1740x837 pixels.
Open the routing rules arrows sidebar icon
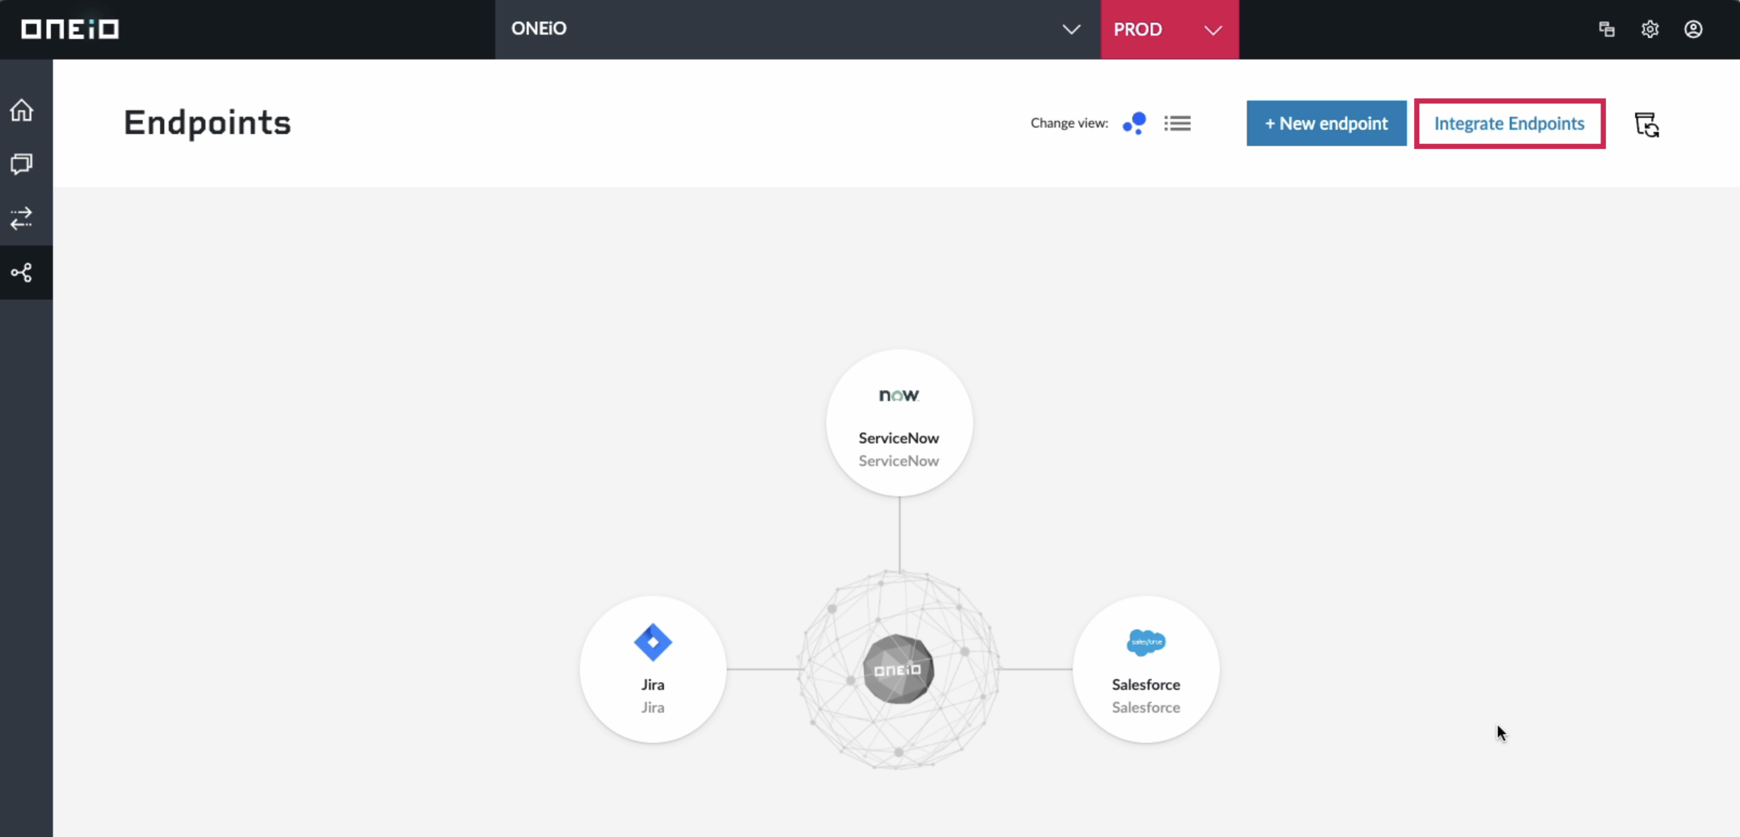(22, 218)
